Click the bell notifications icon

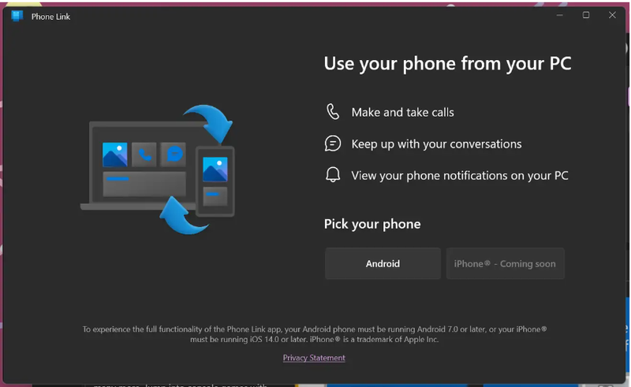point(333,175)
